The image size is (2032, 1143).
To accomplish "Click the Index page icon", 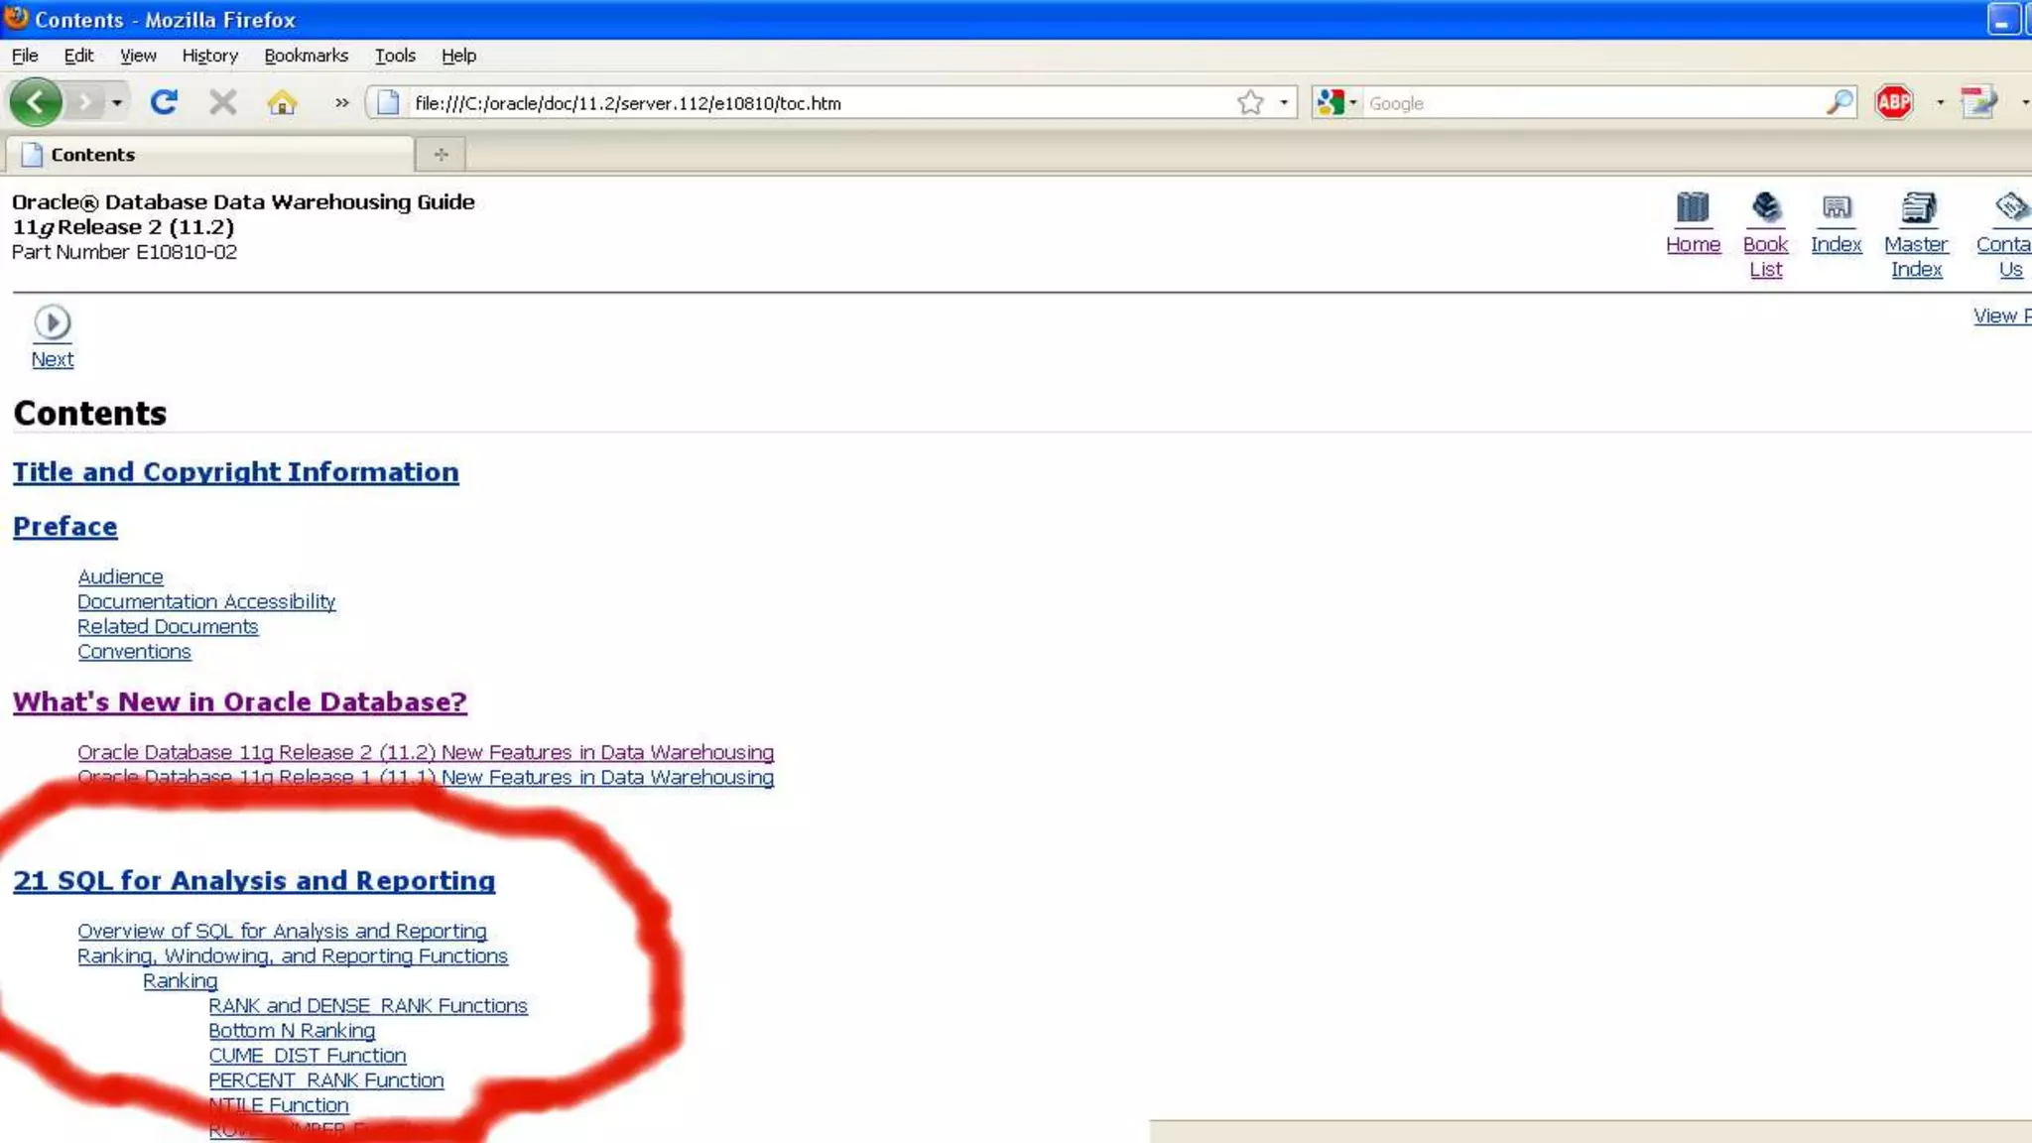I will click(1837, 207).
